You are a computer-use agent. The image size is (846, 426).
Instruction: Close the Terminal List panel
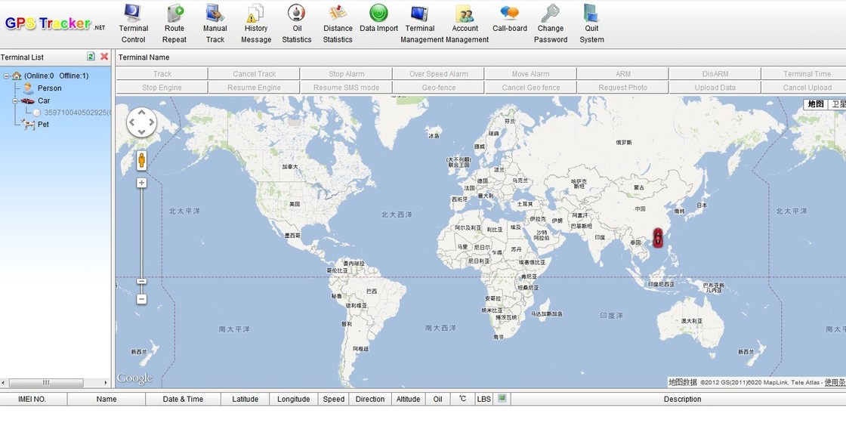click(x=104, y=57)
